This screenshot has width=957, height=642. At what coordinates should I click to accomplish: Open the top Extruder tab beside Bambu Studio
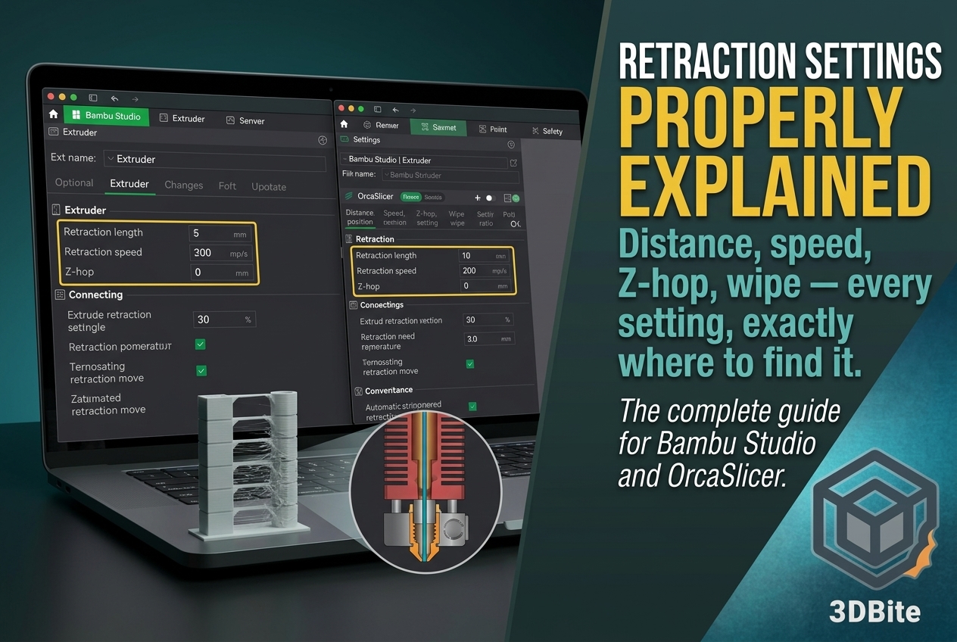click(x=181, y=119)
